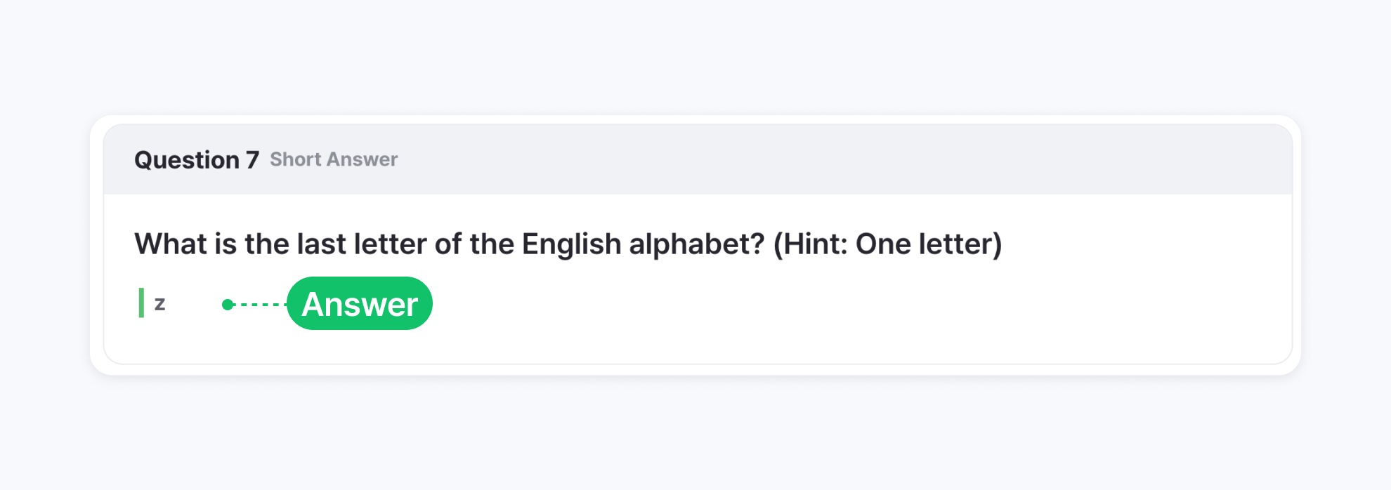The width and height of the screenshot is (1391, 490).
Task: Click the green vertical bar beside the answer
Action: coord(141,303)
